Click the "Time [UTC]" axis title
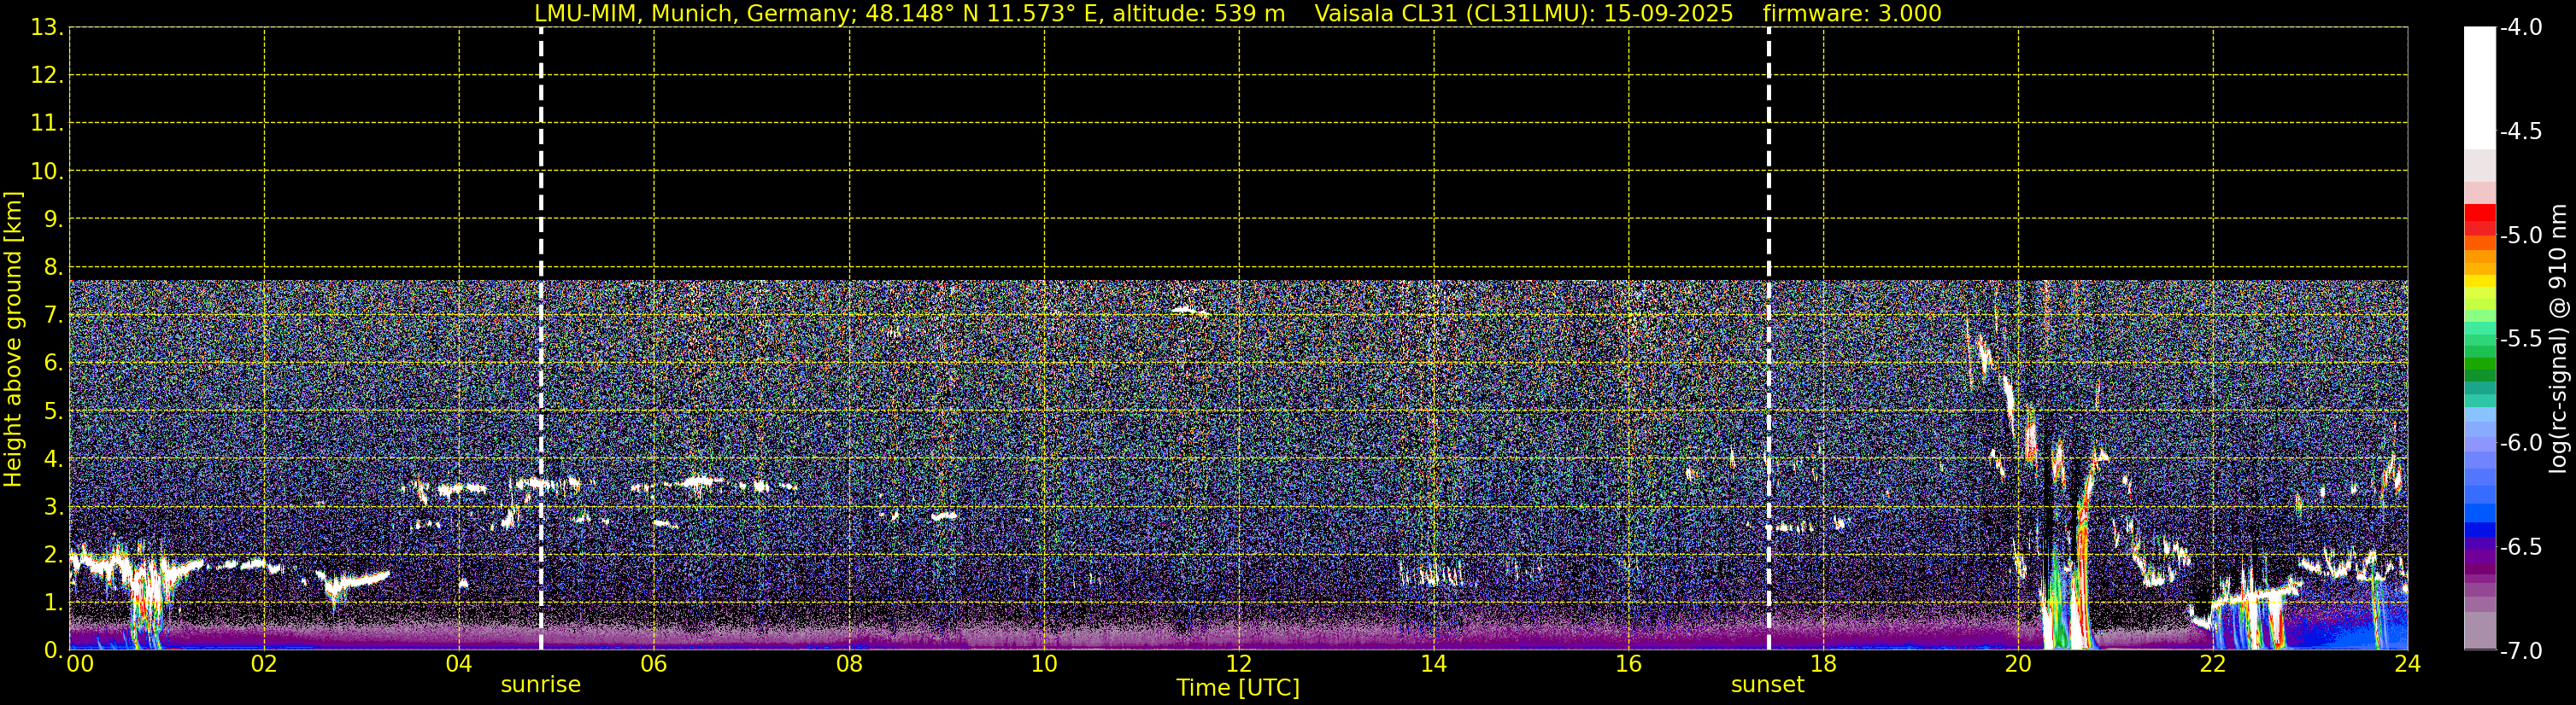The width and height of the screenshot is (2576, 705). coord(1238,688)
